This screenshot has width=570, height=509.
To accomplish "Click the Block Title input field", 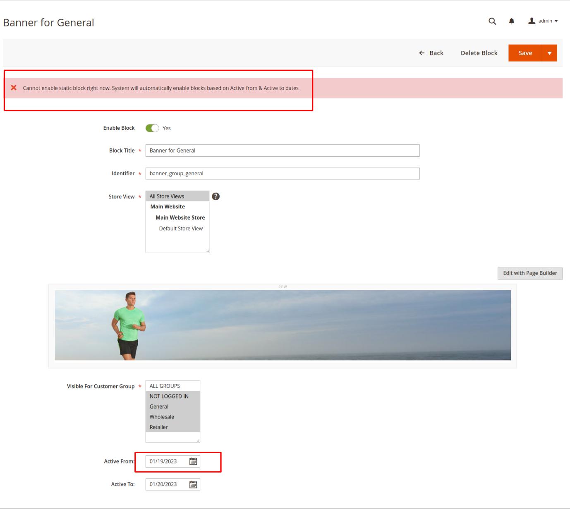I will tap(282, 151).
